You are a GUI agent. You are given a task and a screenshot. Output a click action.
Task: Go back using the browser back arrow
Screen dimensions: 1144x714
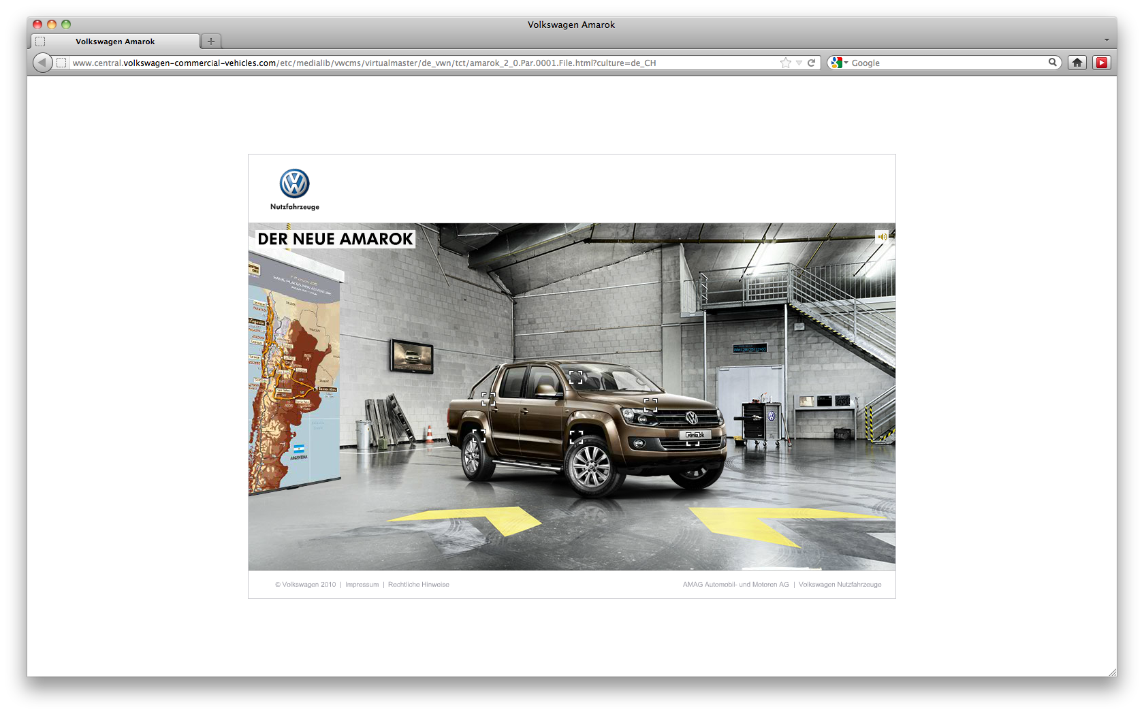pyautogui.click(x=42, y=63)
